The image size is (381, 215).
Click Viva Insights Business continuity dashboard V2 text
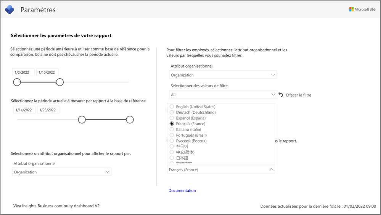pos(56,206)
